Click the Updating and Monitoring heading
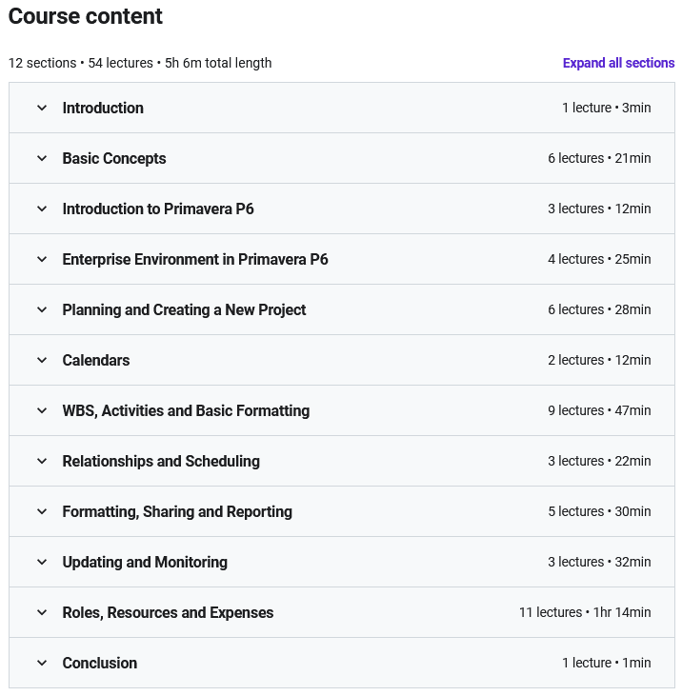 [145, 562]
